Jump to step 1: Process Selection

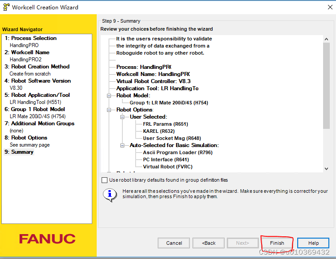(31, 38)
